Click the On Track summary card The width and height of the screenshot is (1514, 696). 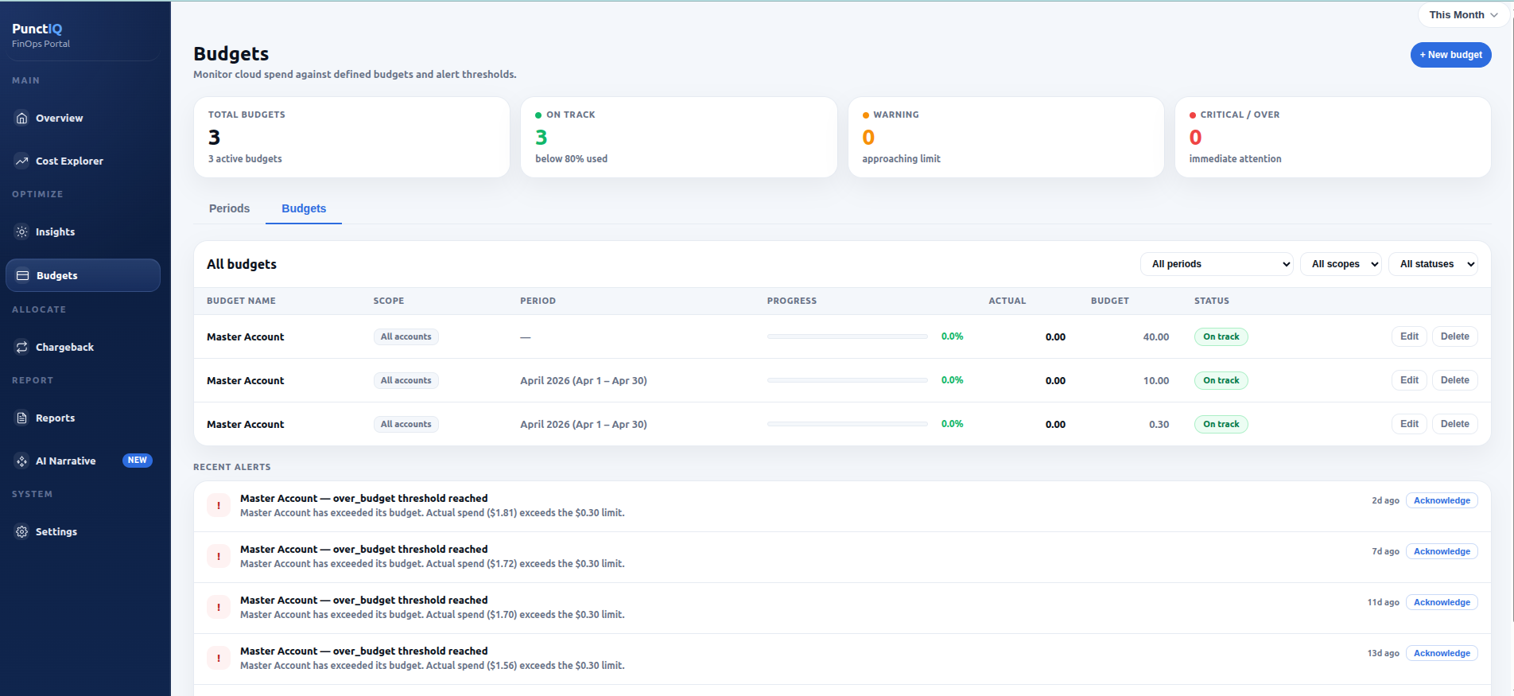(x=678, y=137)
